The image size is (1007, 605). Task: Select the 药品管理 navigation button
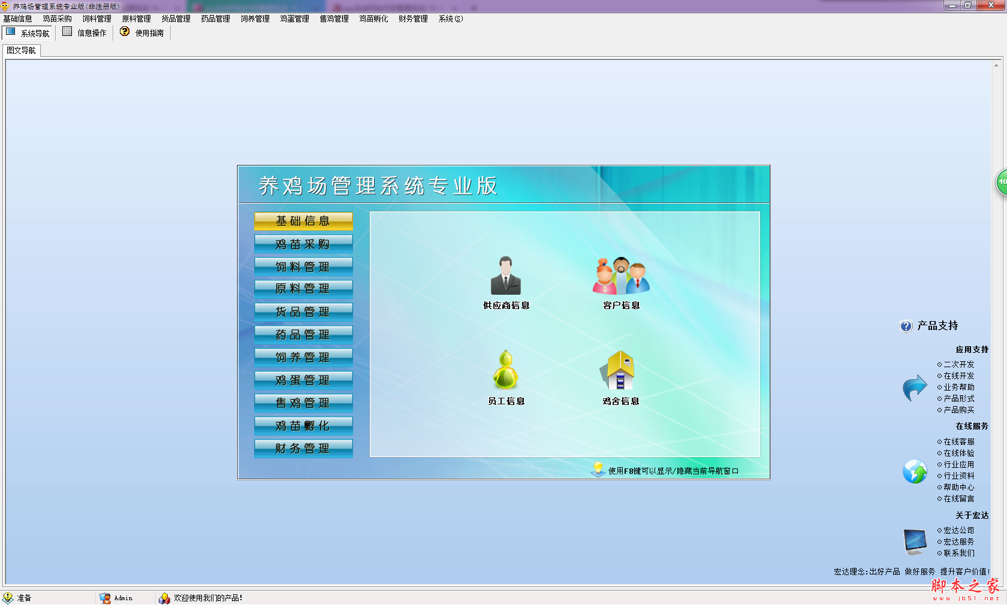pos(303,334)
